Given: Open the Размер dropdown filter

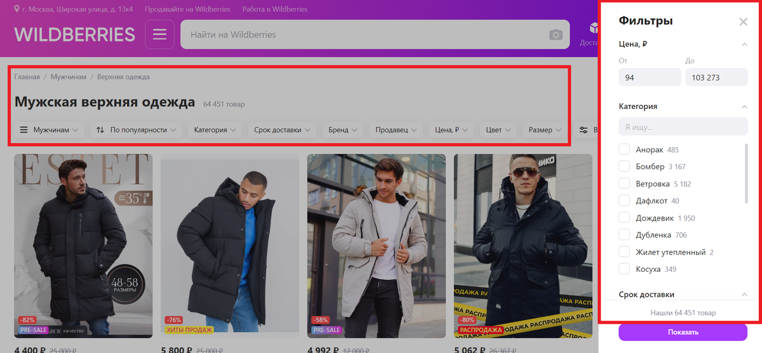Looking at the screenshot, I should [x=545, y=130].
